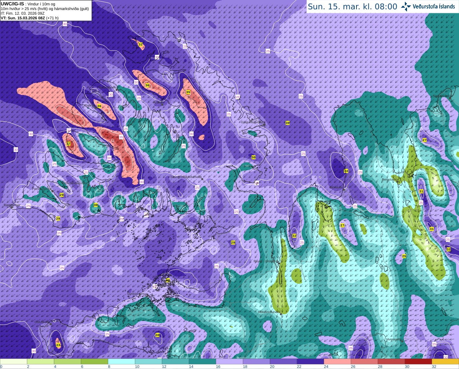
Task: Select the 18–20 medium purple legend swatch
Action: [256, 361]
